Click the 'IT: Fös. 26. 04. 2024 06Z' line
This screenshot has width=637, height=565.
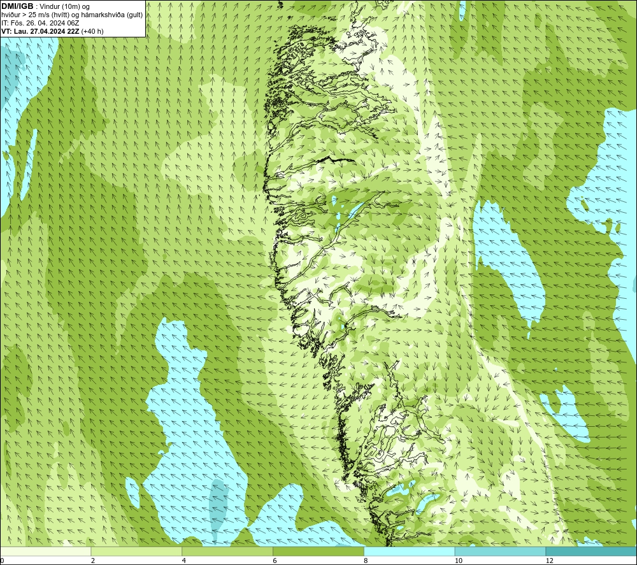pyautogui.click(x=40, y=23)
